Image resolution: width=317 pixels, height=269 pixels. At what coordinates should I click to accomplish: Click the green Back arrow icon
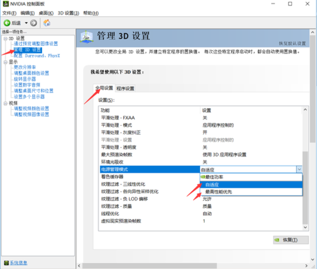tap(7, 23)
